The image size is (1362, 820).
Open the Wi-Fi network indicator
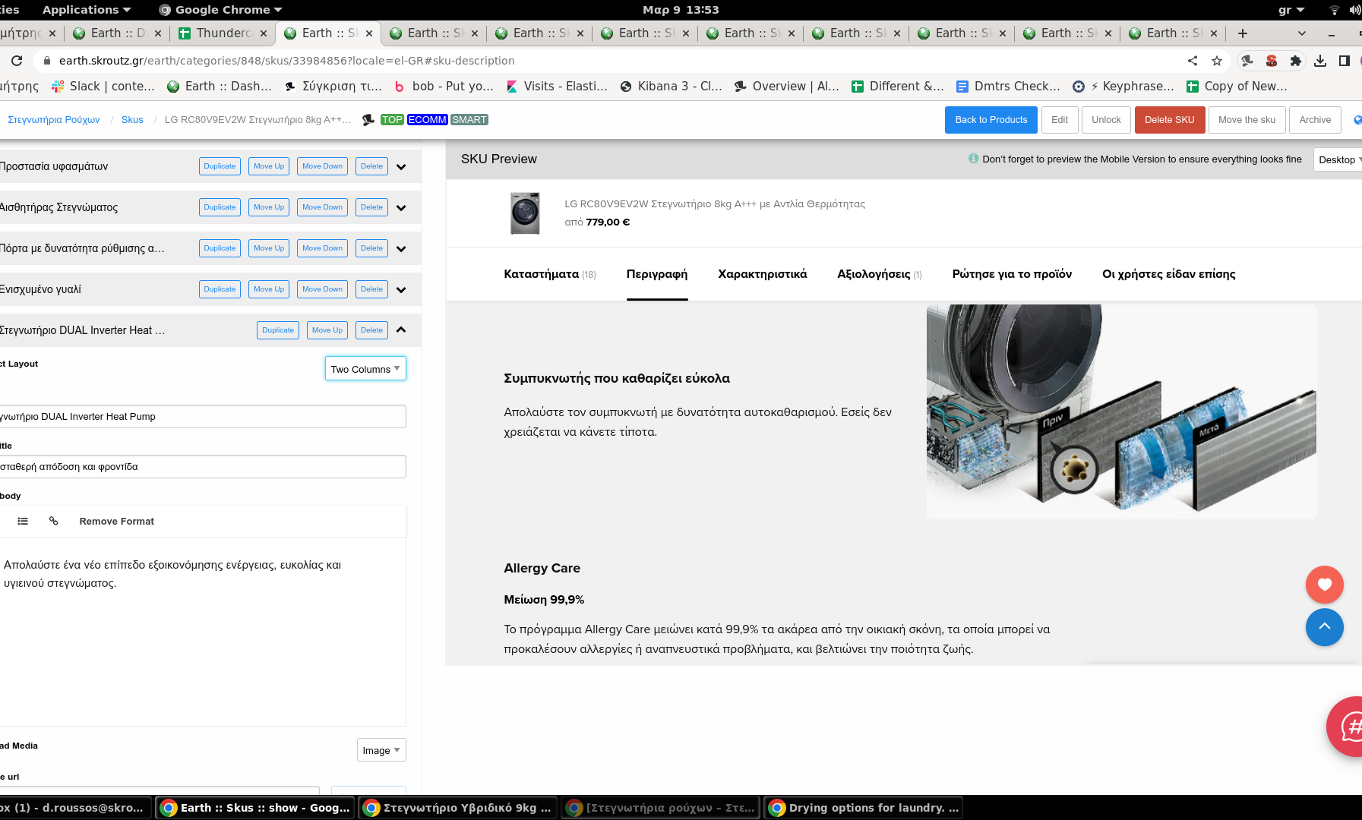(x=1335, y=10)
